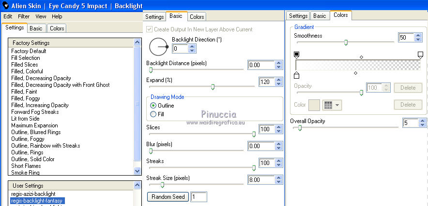This screenshot has width=428, height=206.
Task: Decrease Streaks value with down arrow
Action: [x=278, y=165]
